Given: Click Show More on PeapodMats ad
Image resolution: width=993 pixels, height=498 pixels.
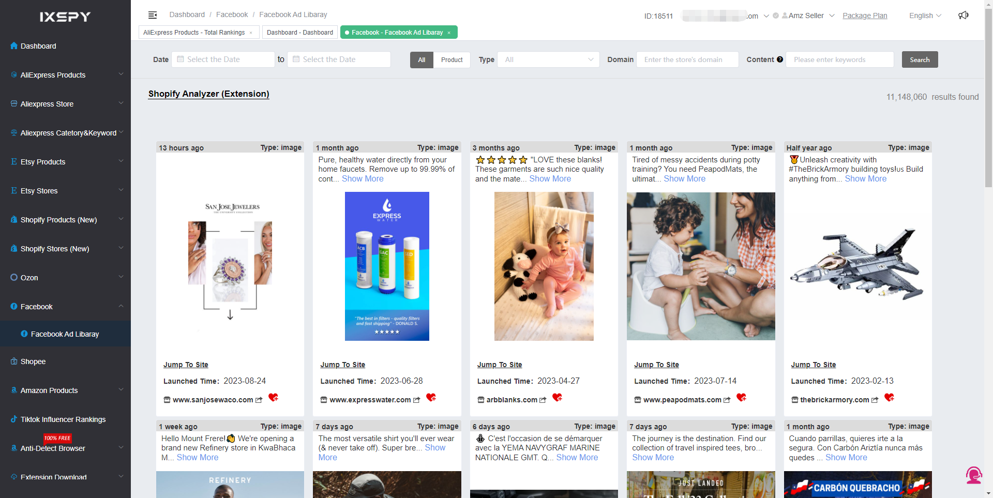Looking at the screenshot, I should [684, 178].
